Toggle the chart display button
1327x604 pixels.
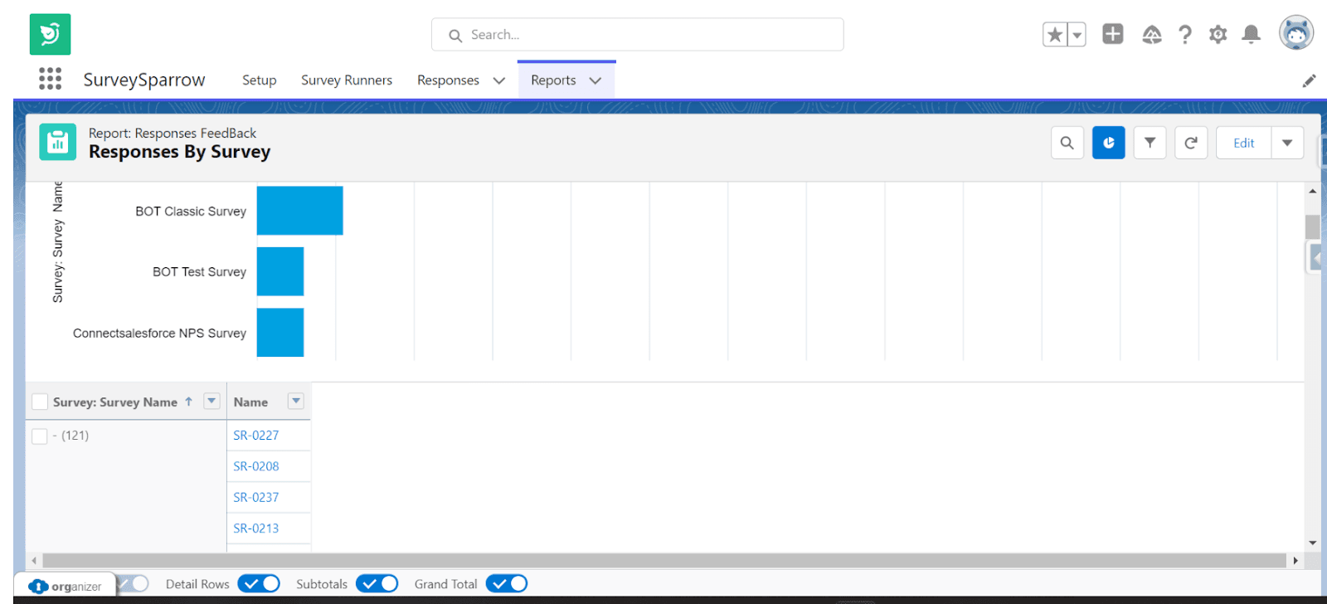tap(1108, 143)
